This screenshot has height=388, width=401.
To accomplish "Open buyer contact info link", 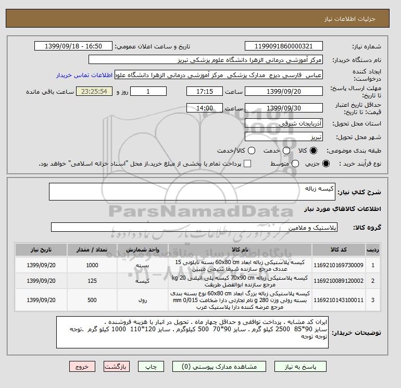I will pyautogui.click(x=84, y=76).
